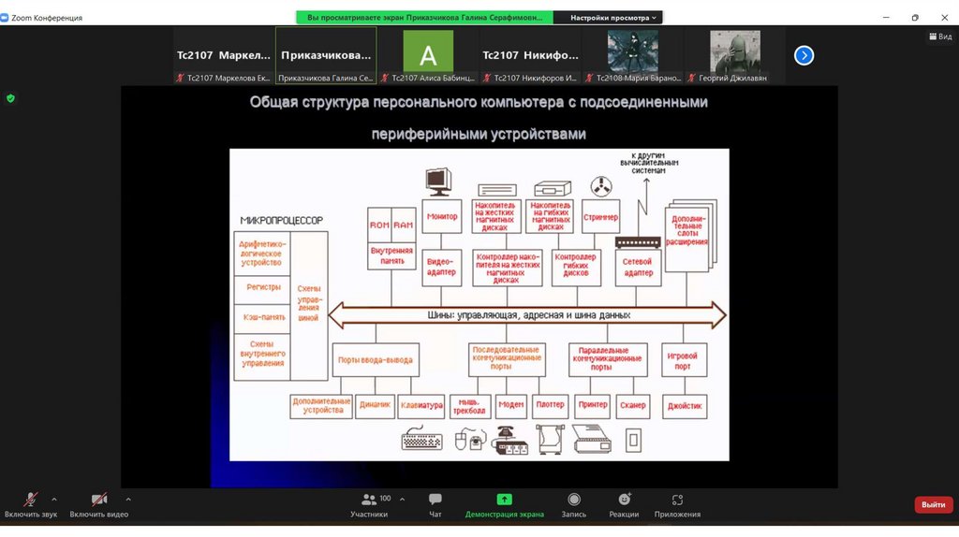
Task: Click Плоттер box in diagram
Action: [550, 405]
